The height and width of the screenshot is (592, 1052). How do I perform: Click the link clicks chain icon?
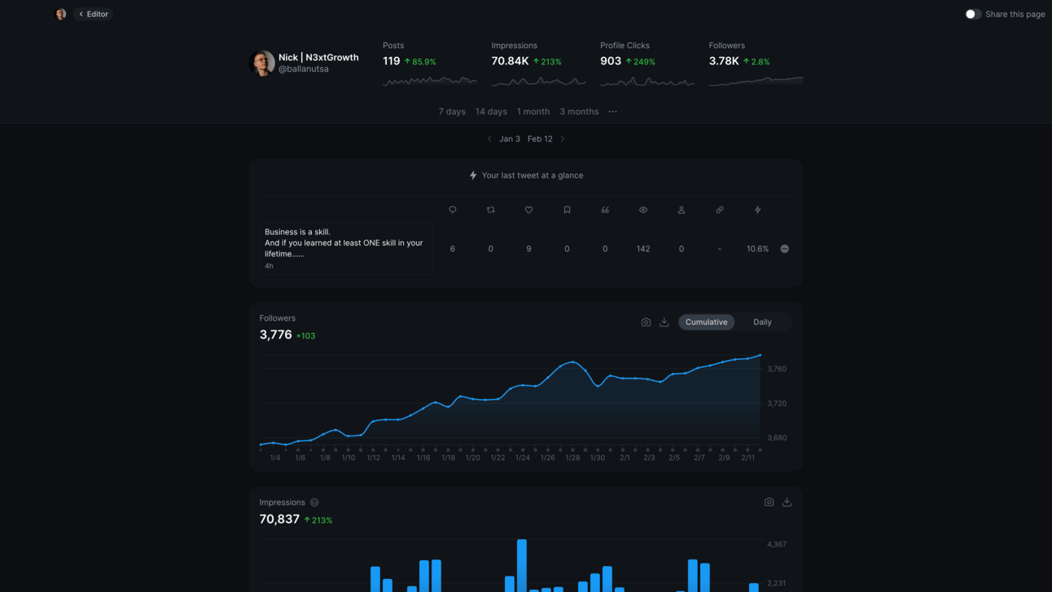(x=720, y=210)
